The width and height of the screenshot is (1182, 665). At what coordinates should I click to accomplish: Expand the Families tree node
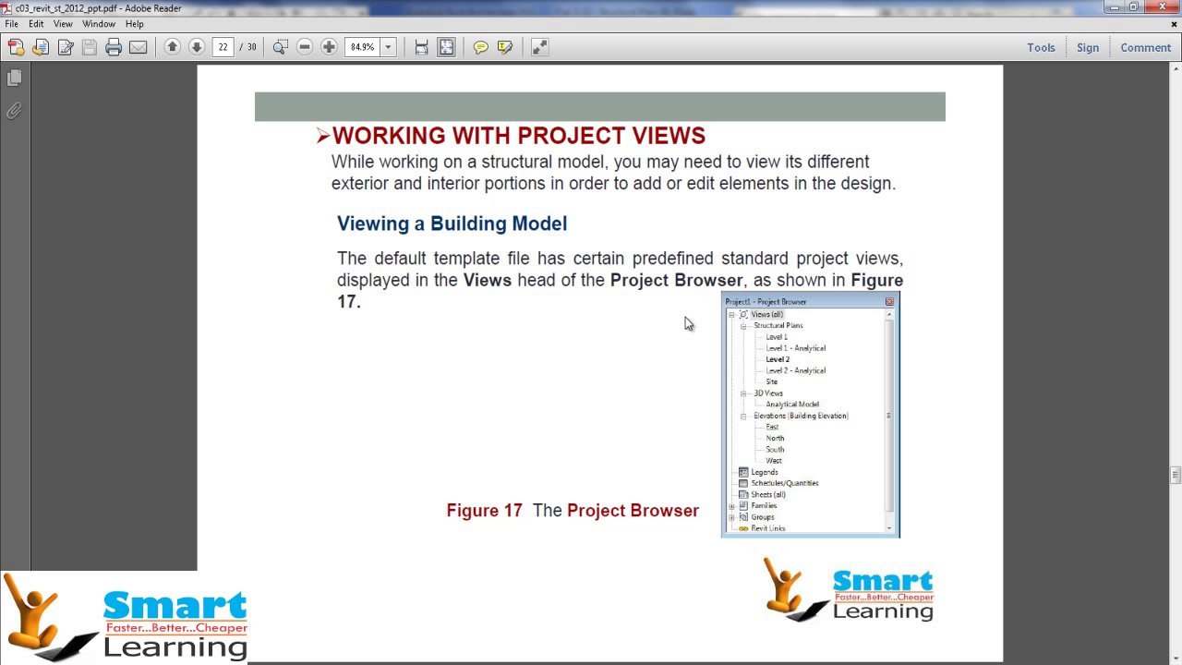[731, 506]
